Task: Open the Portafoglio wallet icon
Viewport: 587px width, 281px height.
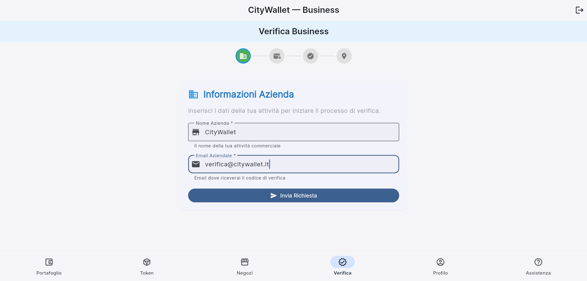Action: [49, 262]
